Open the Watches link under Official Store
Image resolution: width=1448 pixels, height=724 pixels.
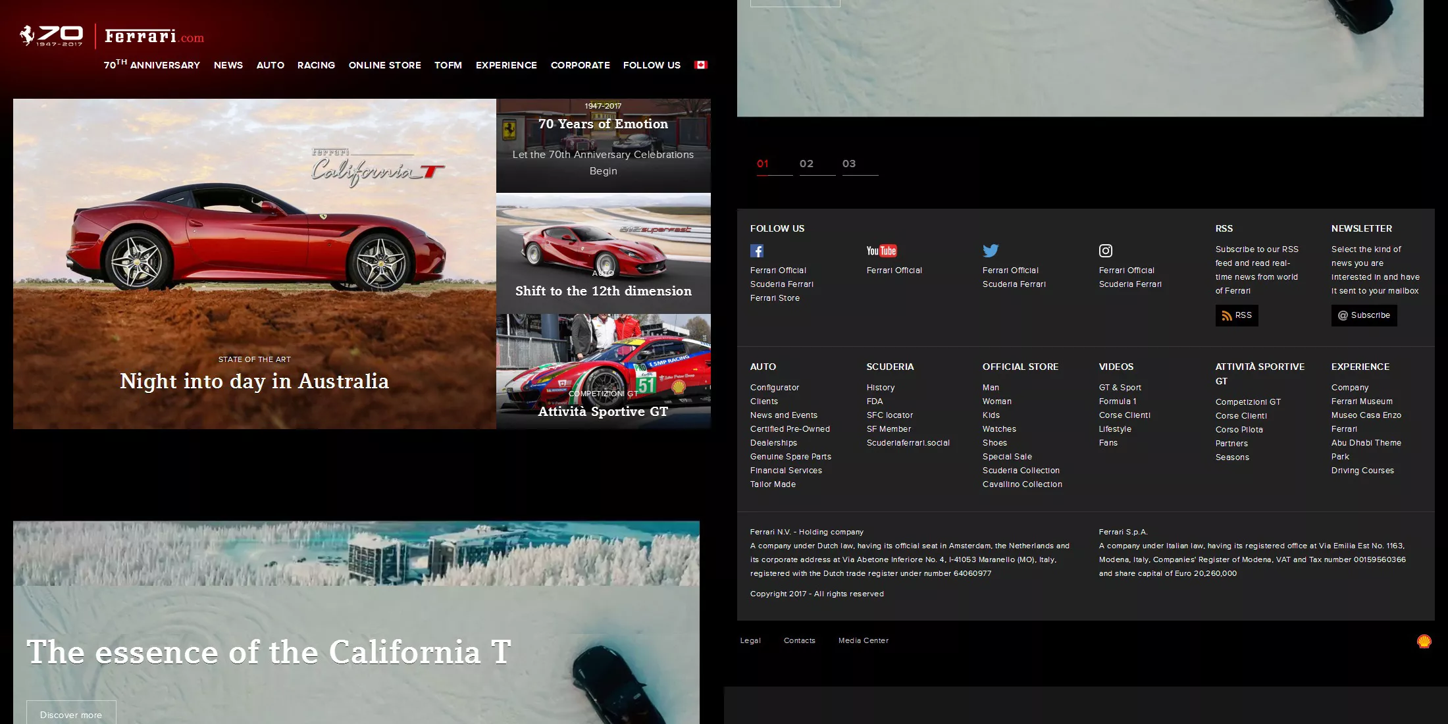point(999,429)
